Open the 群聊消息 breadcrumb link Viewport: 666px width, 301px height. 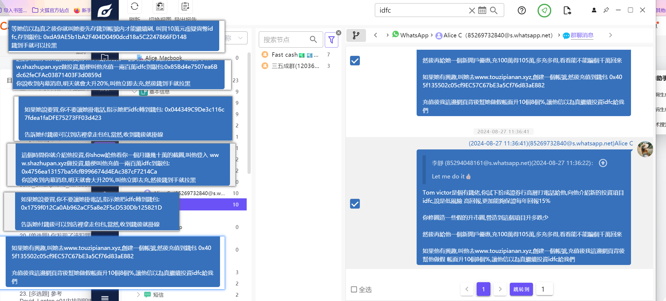(582, 35)
